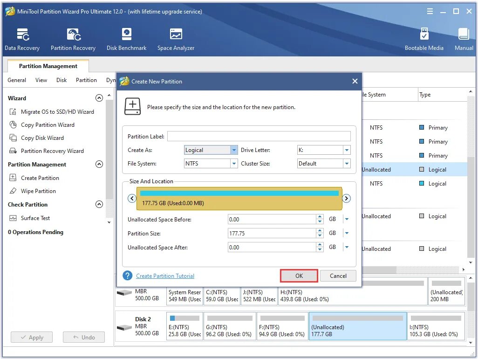Open the Drive Letter dropdown
This screenshot has height=359, width=478.
click(347, 150)
